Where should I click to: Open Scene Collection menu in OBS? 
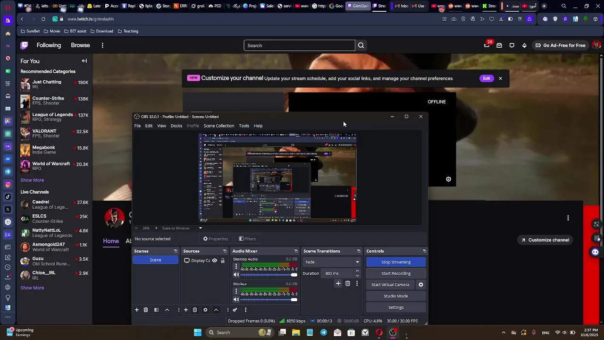pos(219,126)
